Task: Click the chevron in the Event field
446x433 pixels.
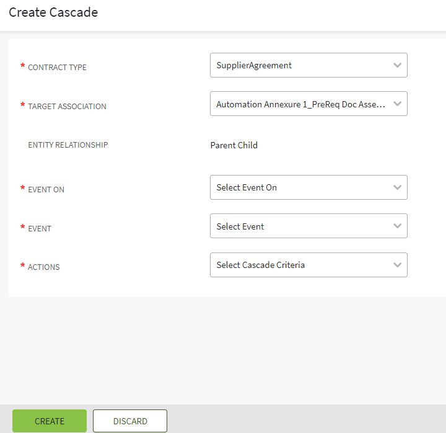Action: pyautogui.click(x=397, y=226)
